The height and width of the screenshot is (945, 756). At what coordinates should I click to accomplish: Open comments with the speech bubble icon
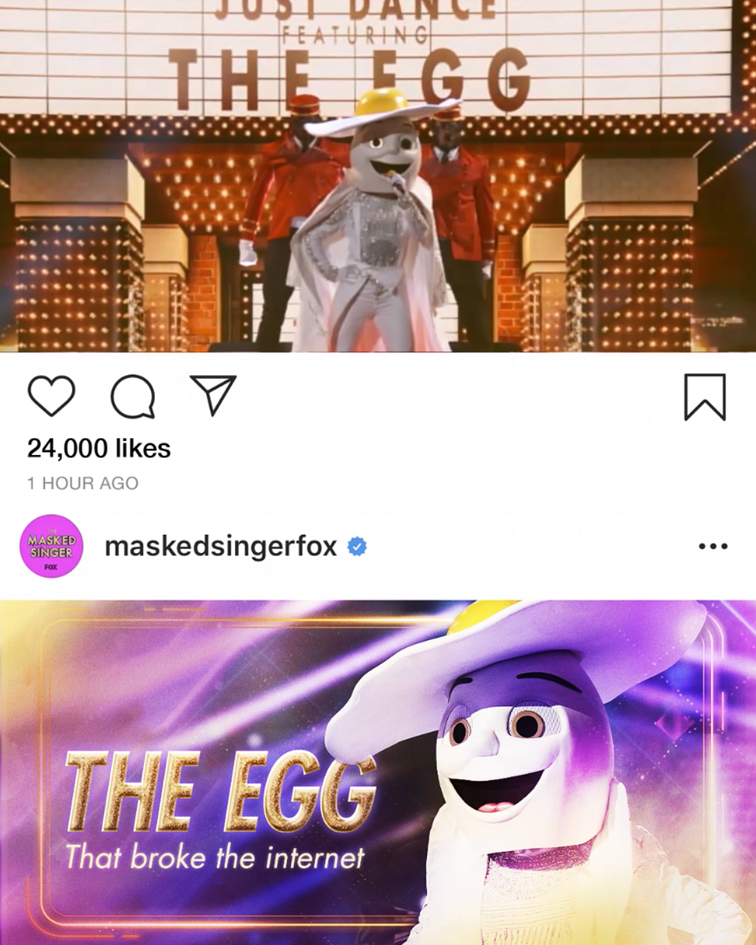click(133, 396)
